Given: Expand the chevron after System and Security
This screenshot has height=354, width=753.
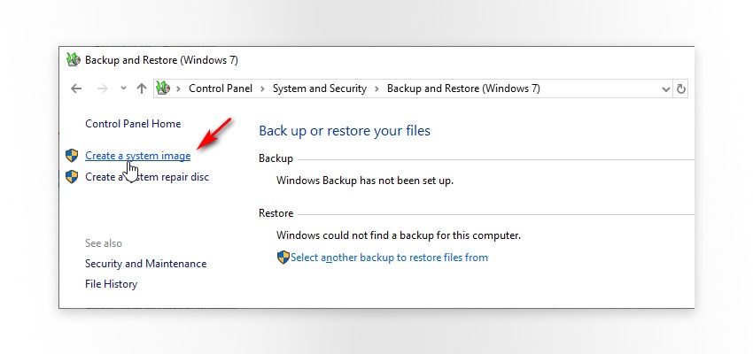Looking at the screenshot, I should coord(377,88).
